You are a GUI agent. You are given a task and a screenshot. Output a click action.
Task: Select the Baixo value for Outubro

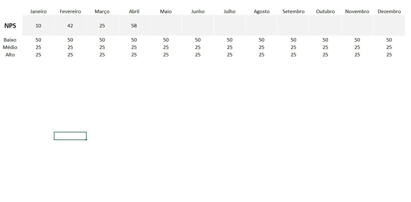coord(325,40)
